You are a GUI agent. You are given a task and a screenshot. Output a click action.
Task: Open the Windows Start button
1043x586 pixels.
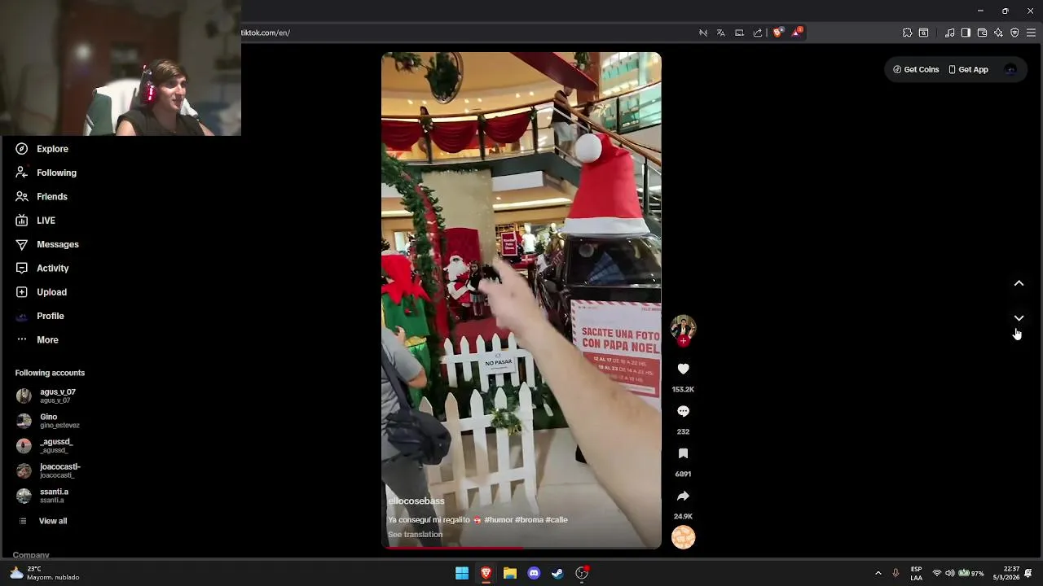pyautogui.click(x=462, y=573)
